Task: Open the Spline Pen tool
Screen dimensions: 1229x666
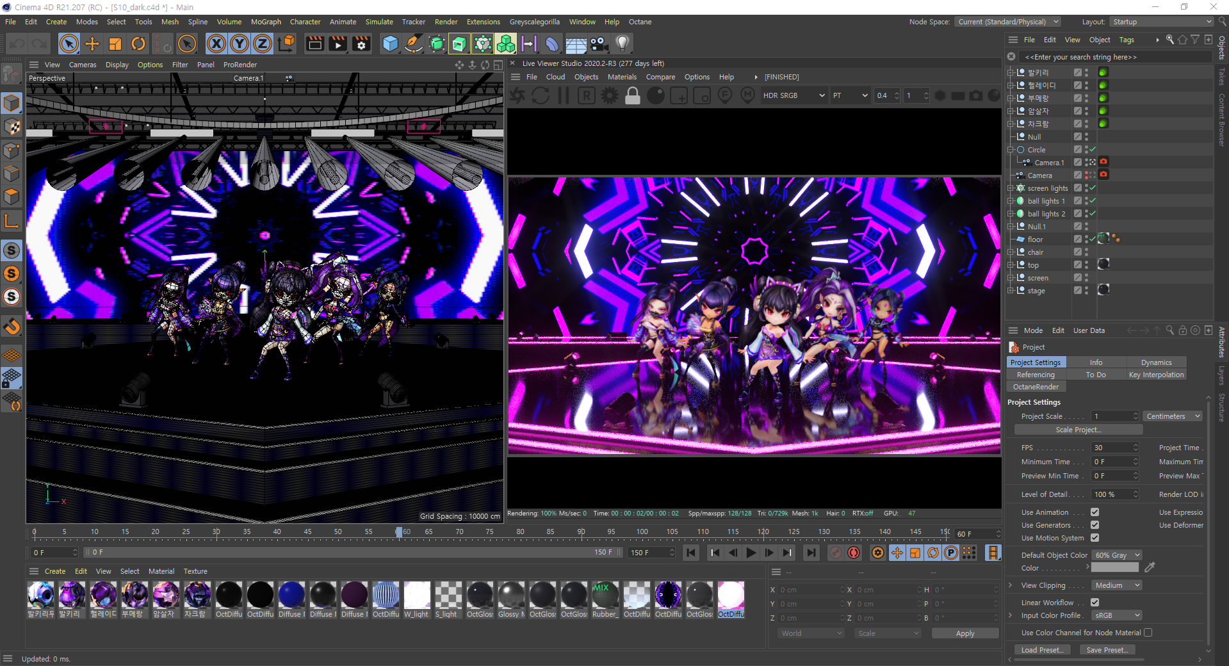Action: point(414,44)
